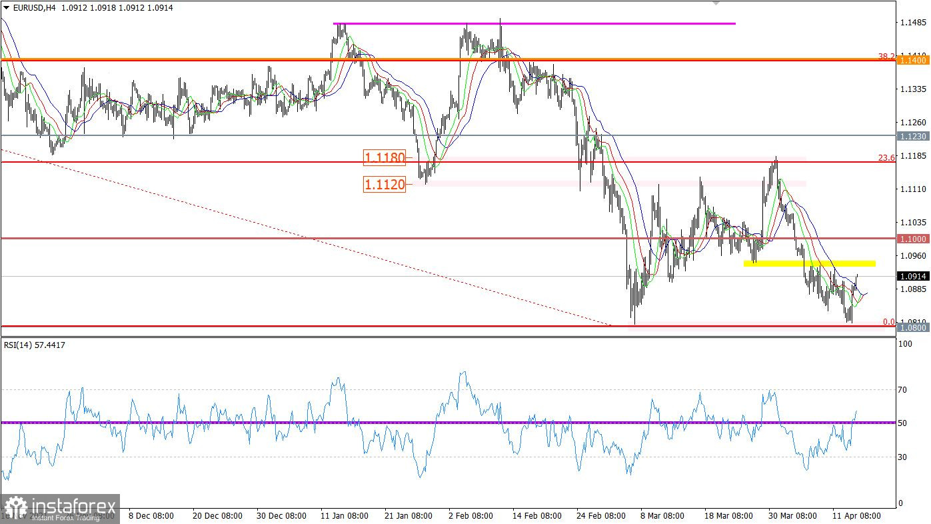
Task: Select the Fibonacci 0.0 level label
Action: pos(889,322)
